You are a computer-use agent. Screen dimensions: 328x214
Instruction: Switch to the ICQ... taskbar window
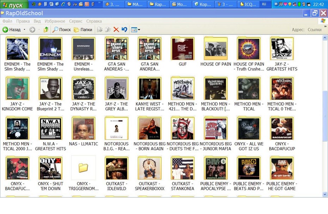pyautogui.click(x=248, y=4)
